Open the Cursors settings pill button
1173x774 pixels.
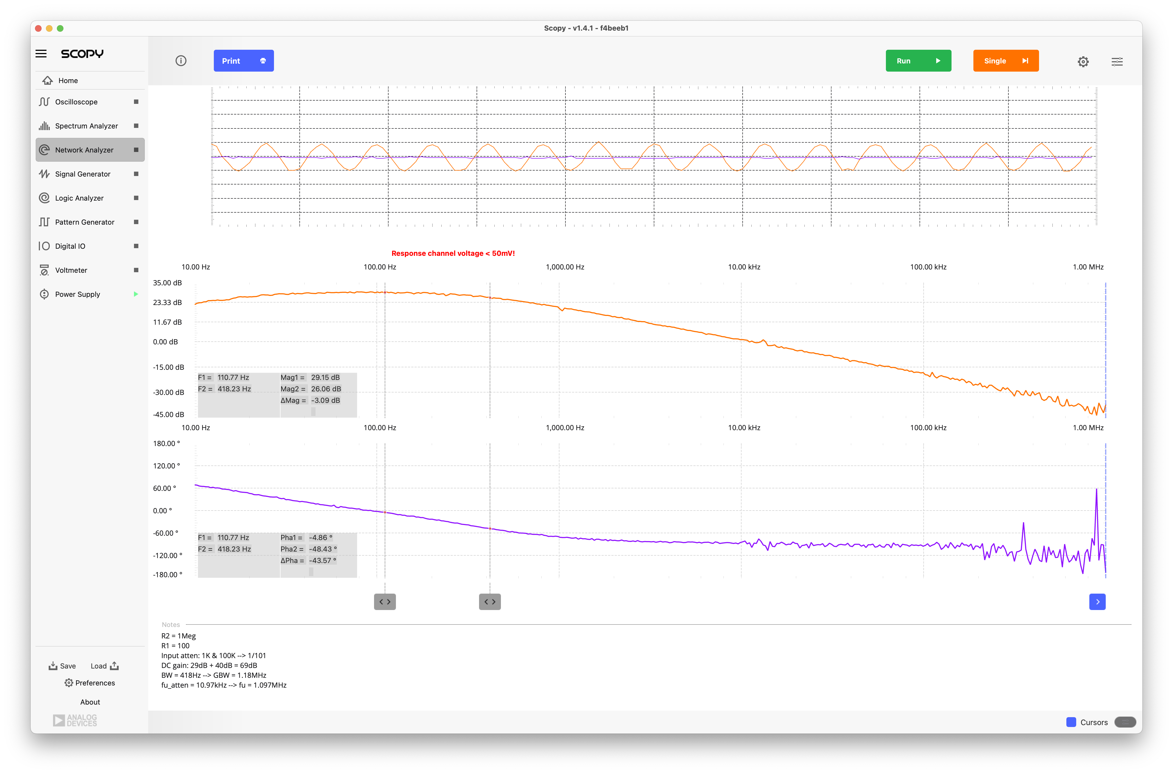(x=1125, y=722)
